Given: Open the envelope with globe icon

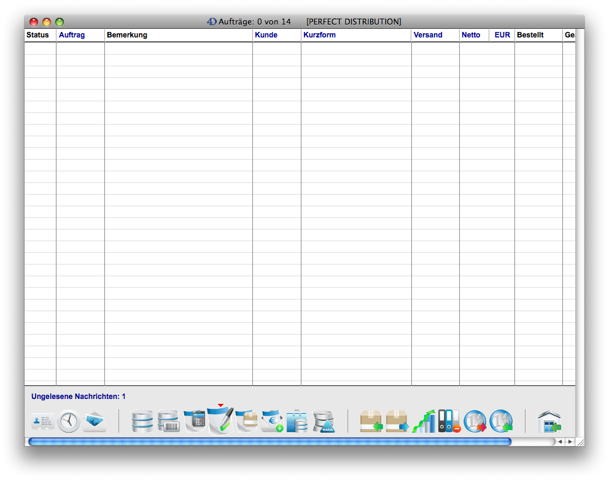Looking at the screenshot, I should point(95,422).
